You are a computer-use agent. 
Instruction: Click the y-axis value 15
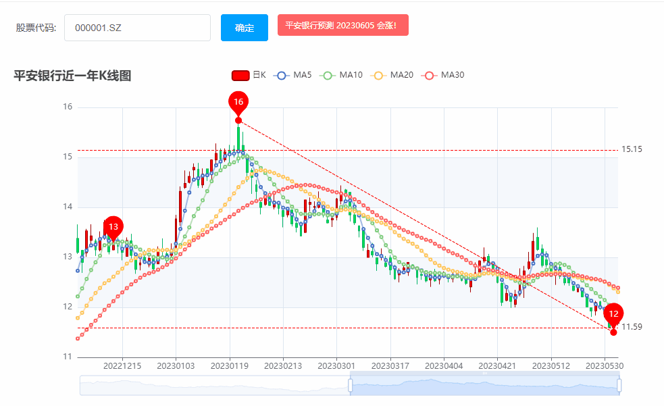coord(68,157)
